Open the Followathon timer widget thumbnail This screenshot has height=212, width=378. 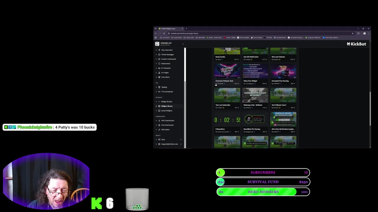(227, 120)
